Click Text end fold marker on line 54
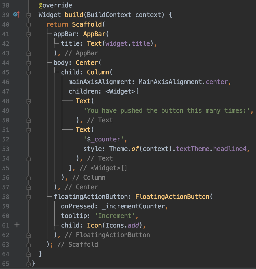This screenshot has height=269, width=256. (29, 159)
